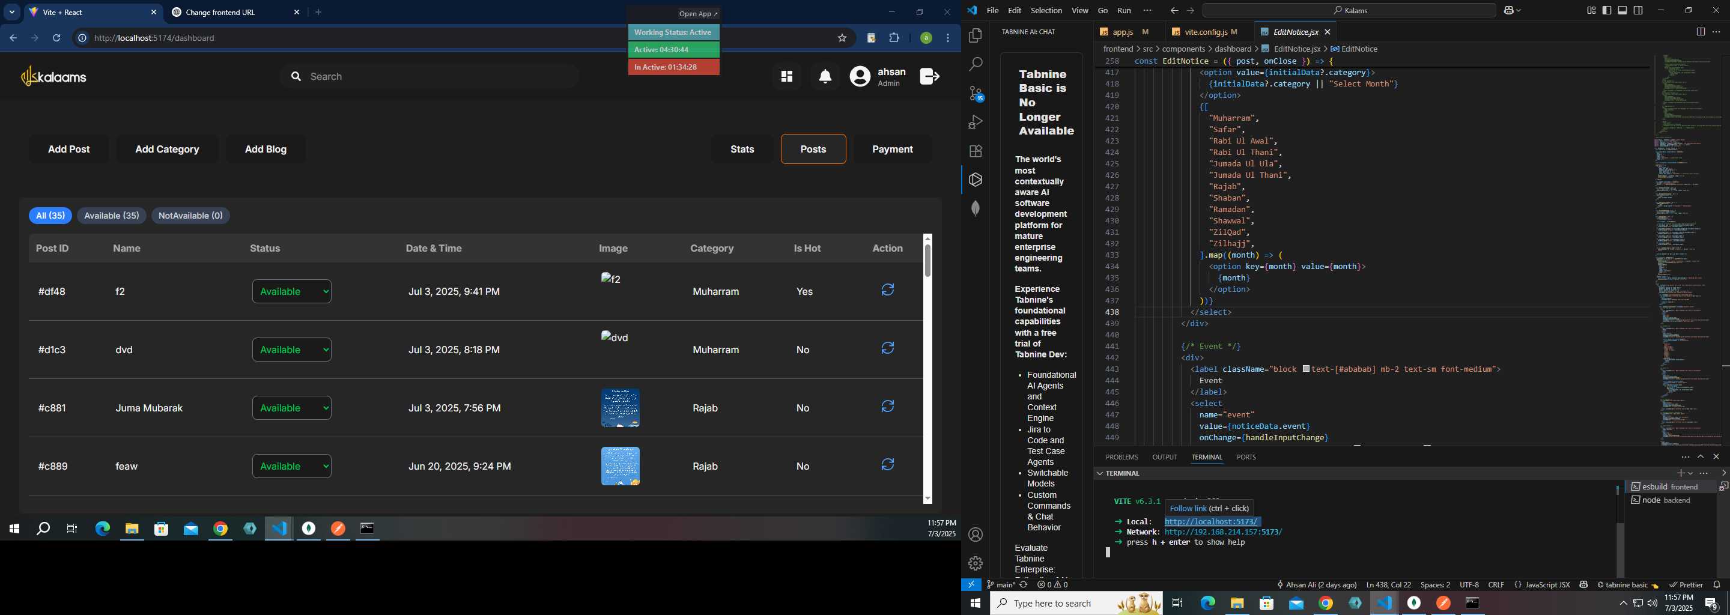Click Synchronize Changes icon beside main branch
The image size is (1730, 615).
point(1024,585)
